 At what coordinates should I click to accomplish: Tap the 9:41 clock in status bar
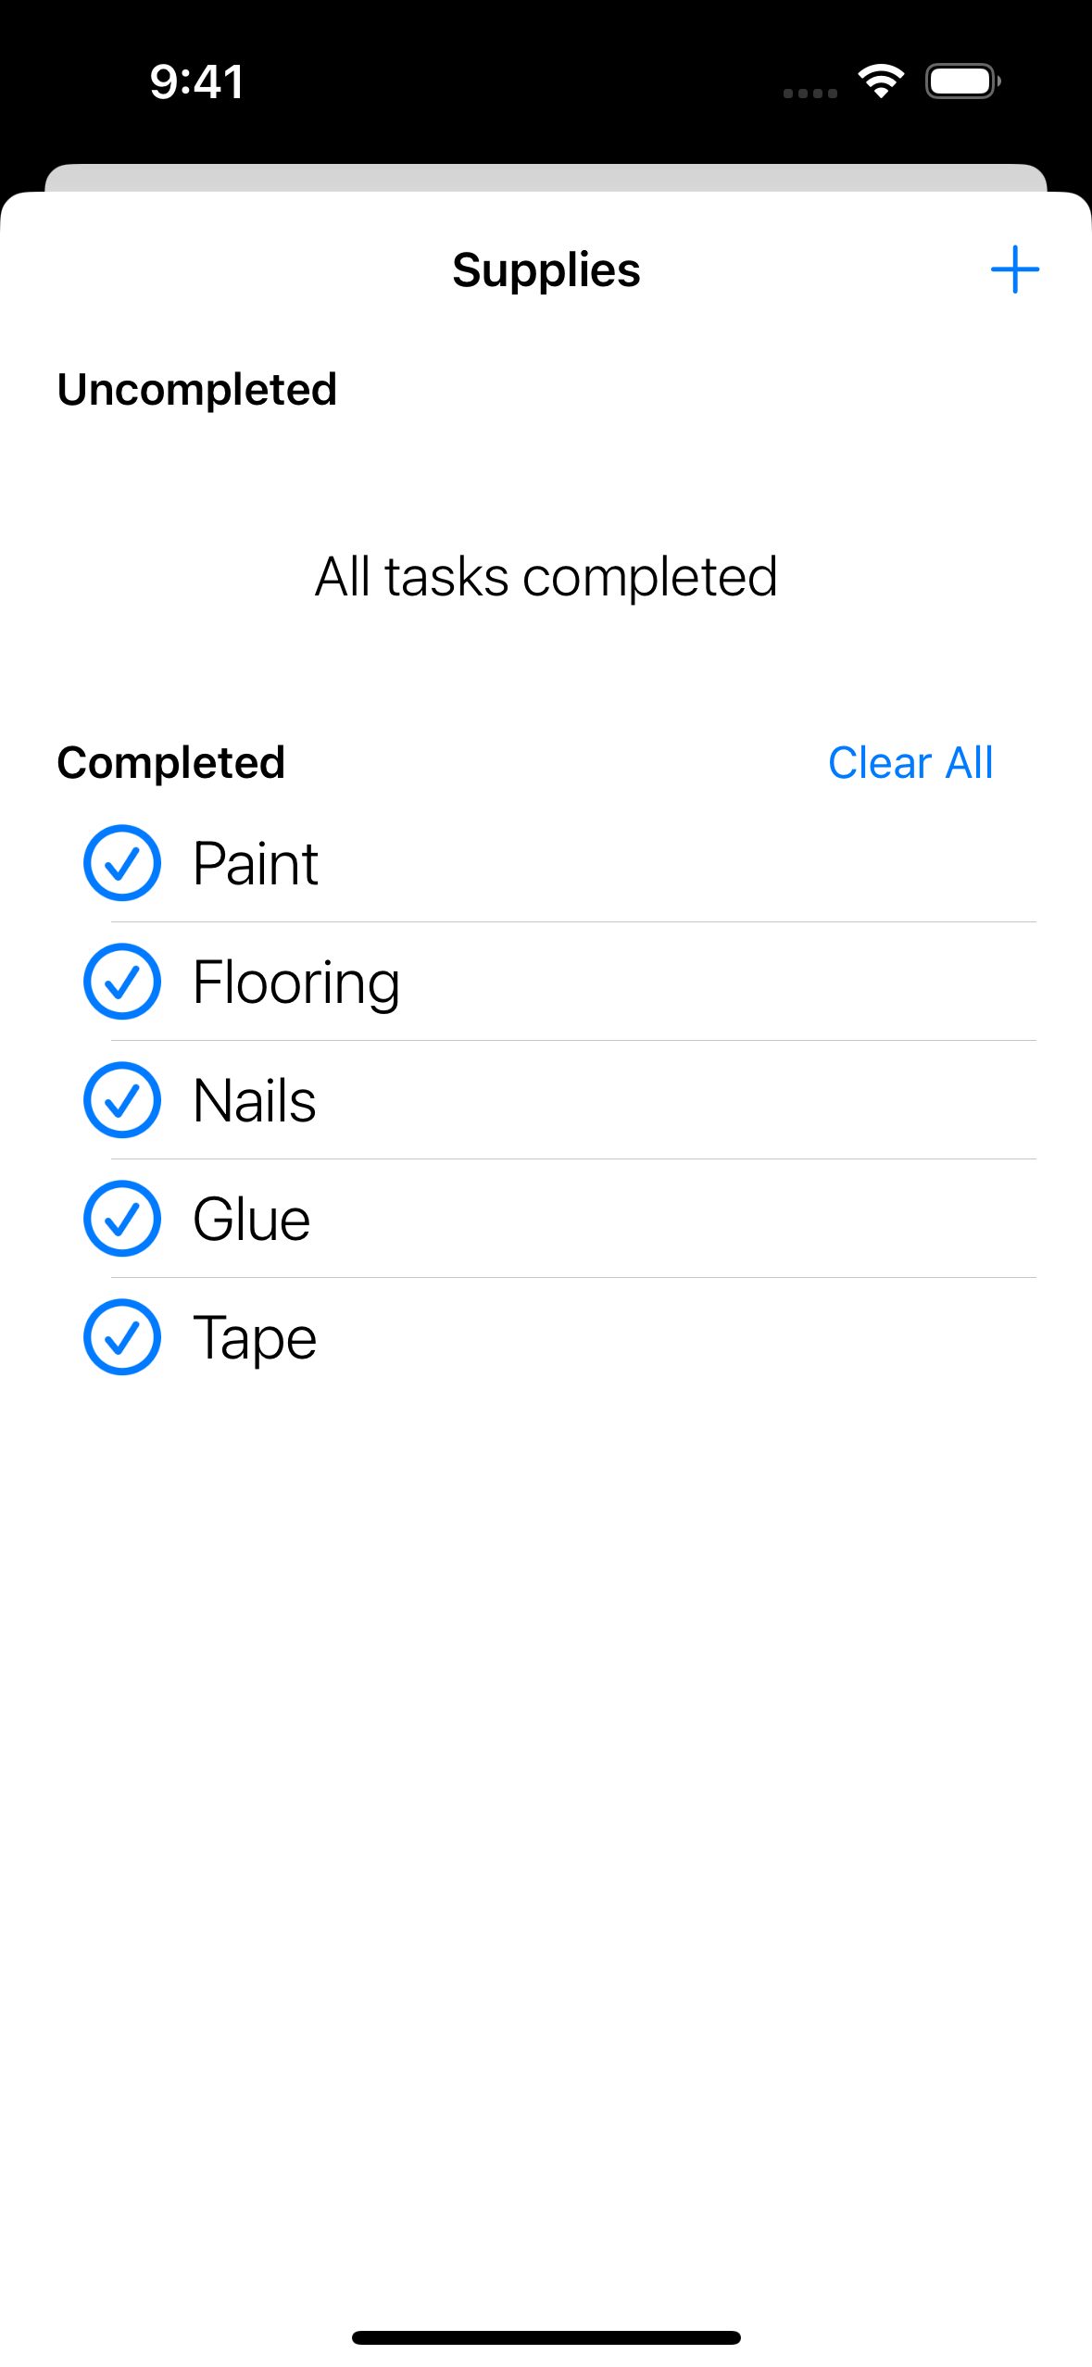coord(197,81)
